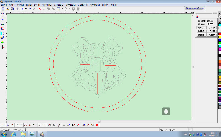Open a file with the folder icon
This screenshot has height=137, width=221.
(8, 9)
